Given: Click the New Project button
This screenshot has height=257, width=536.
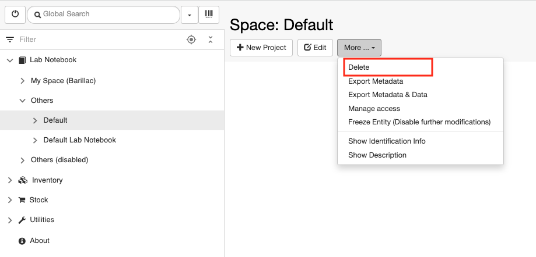Looking at the screenshot, I should [261, 48].
